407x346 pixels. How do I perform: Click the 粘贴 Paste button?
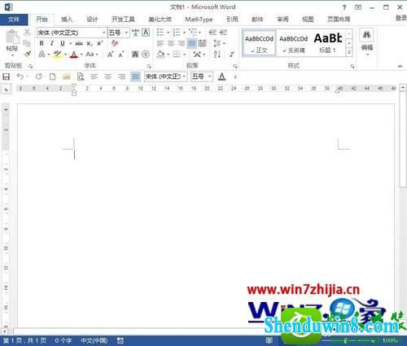click(12, 43)
